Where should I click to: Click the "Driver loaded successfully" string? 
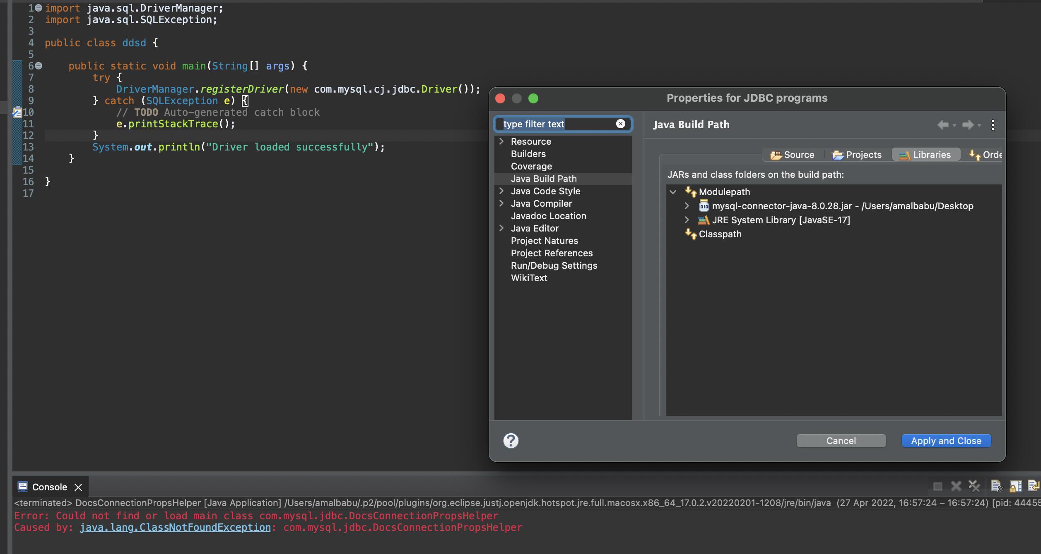[x=290, y=147]
